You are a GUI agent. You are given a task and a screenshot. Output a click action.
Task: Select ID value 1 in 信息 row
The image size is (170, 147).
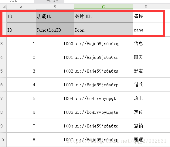click(x=21, y=43)
